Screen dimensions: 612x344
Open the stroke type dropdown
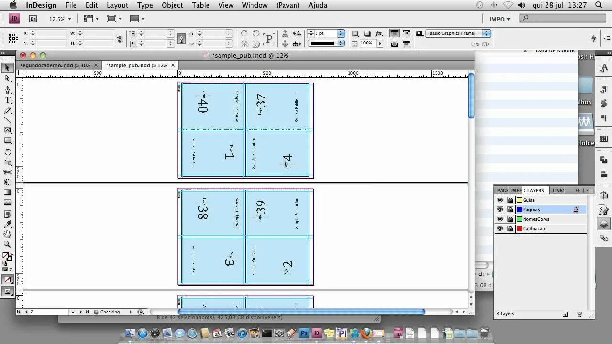coord(341,43)
